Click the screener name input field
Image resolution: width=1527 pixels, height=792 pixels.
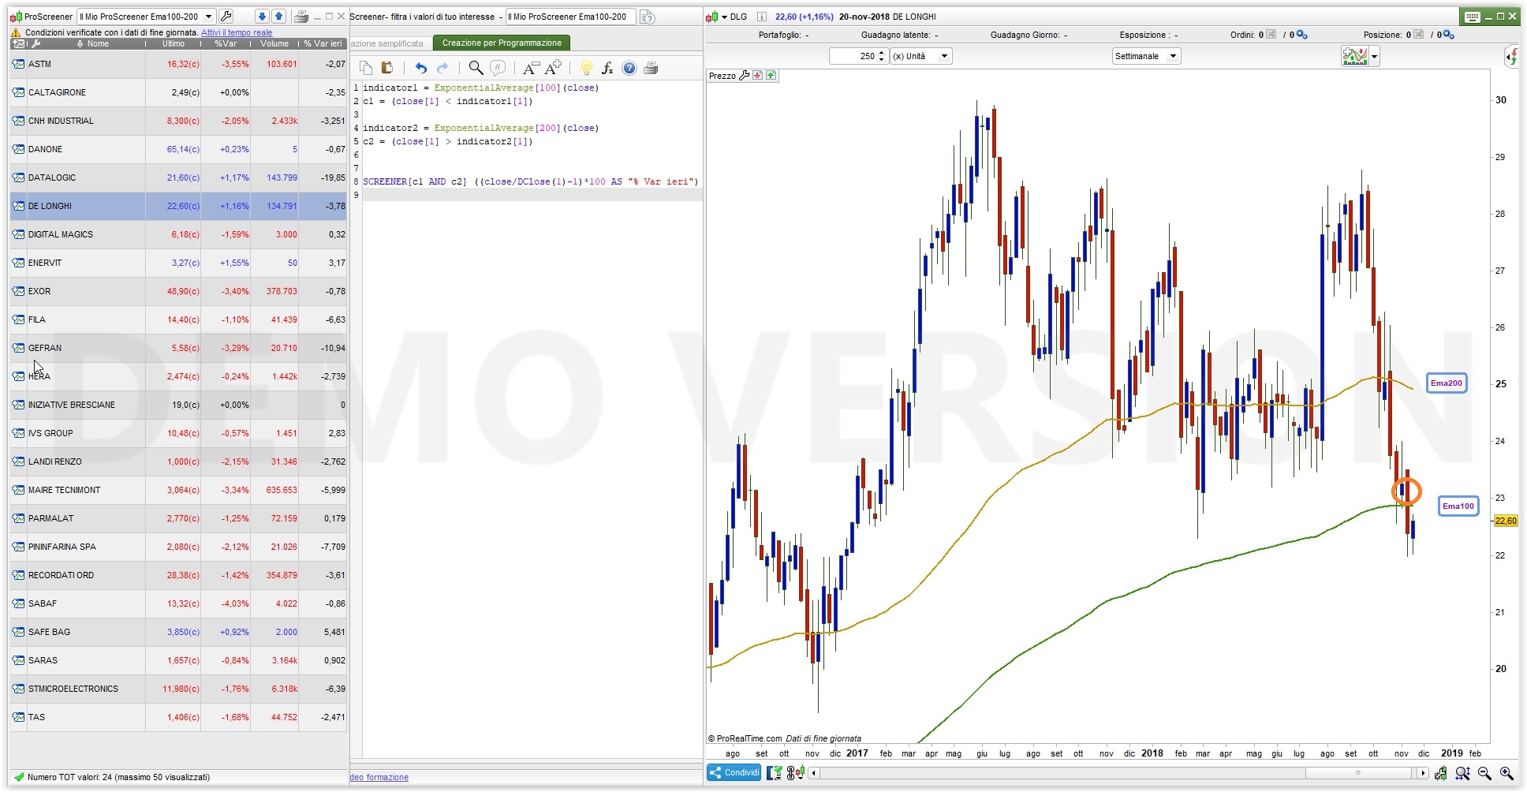pos(570,17)
